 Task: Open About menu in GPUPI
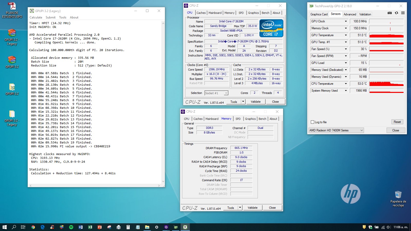point(74,17)
